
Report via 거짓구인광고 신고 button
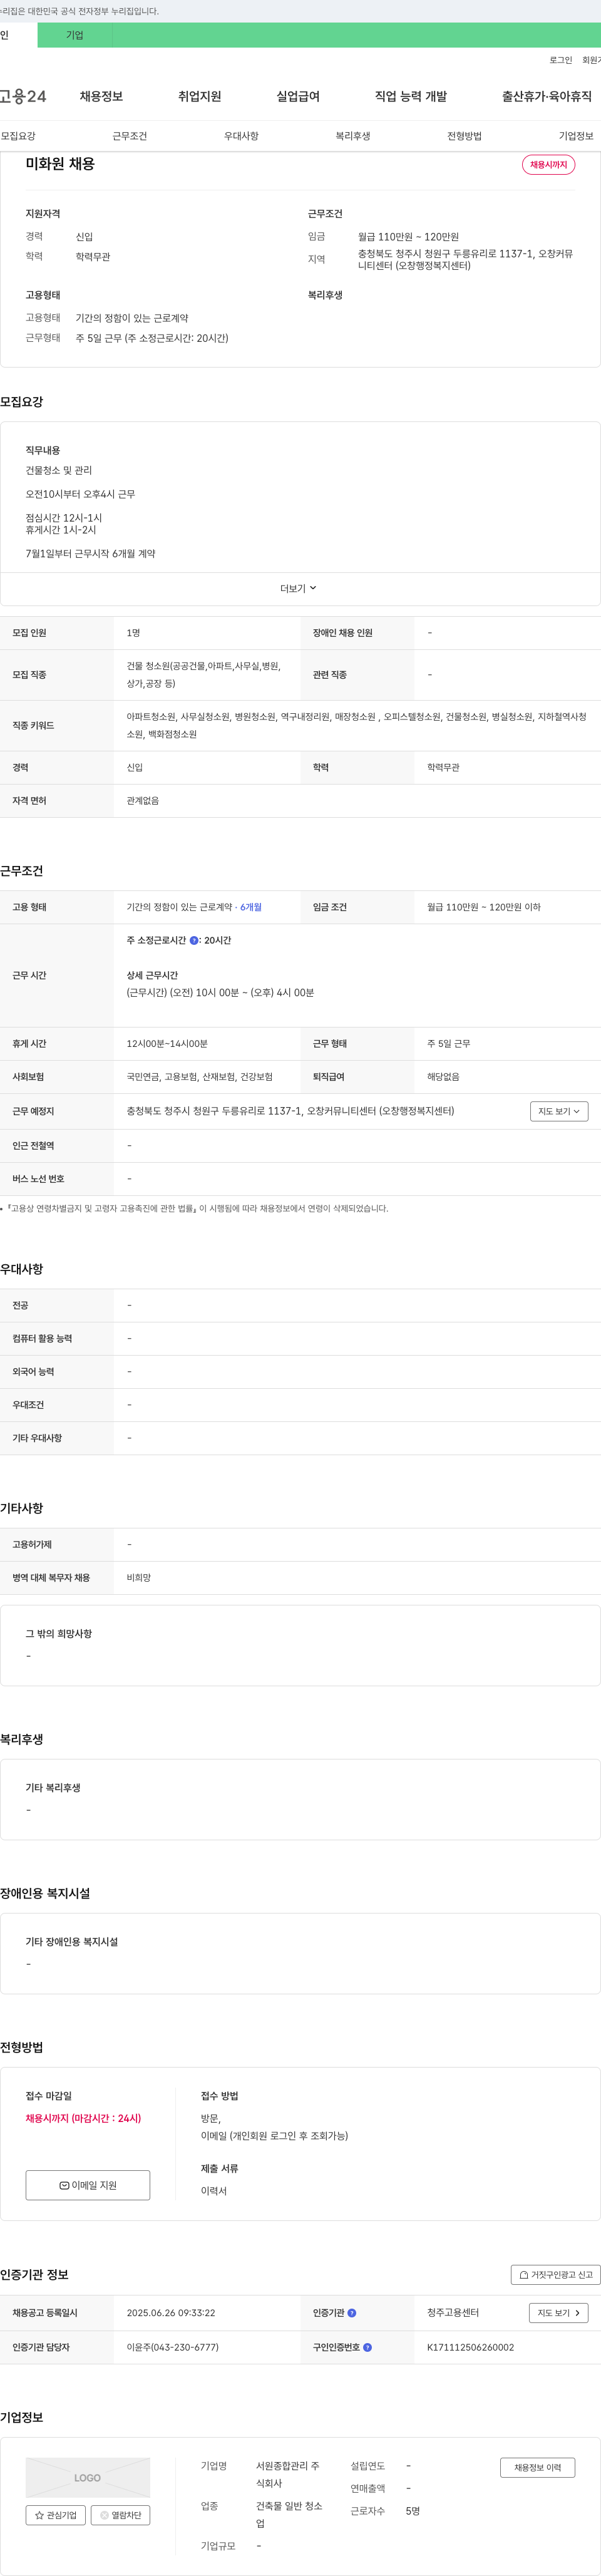coord(555,2274)
